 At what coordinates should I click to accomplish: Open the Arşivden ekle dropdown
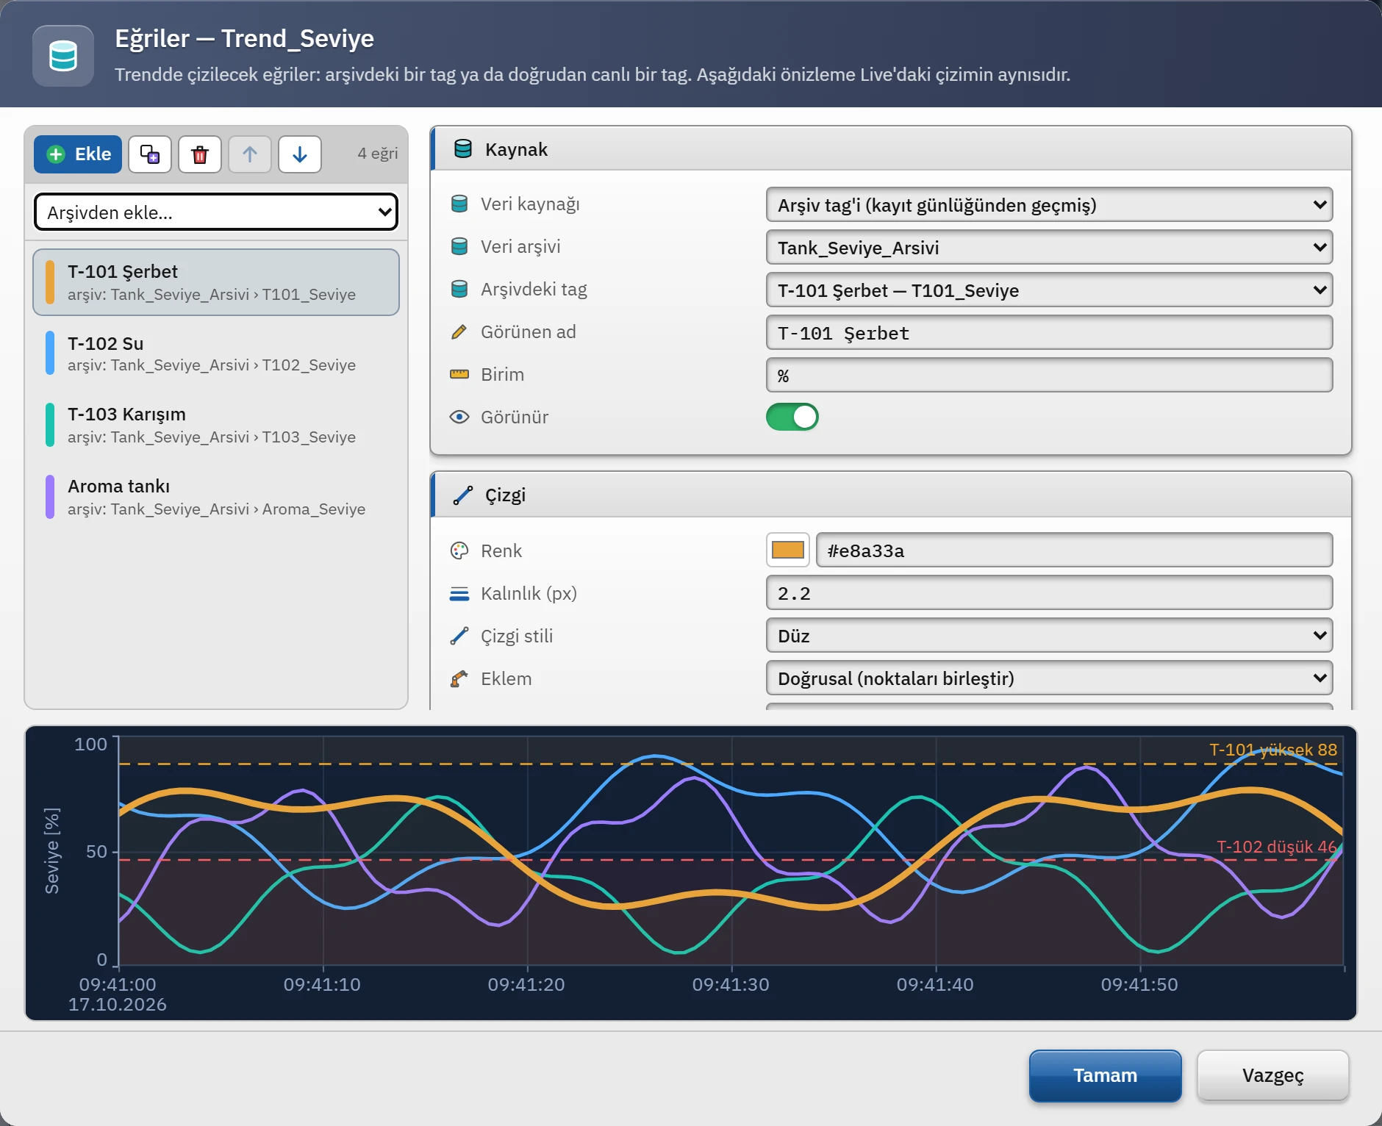point(216,212)
